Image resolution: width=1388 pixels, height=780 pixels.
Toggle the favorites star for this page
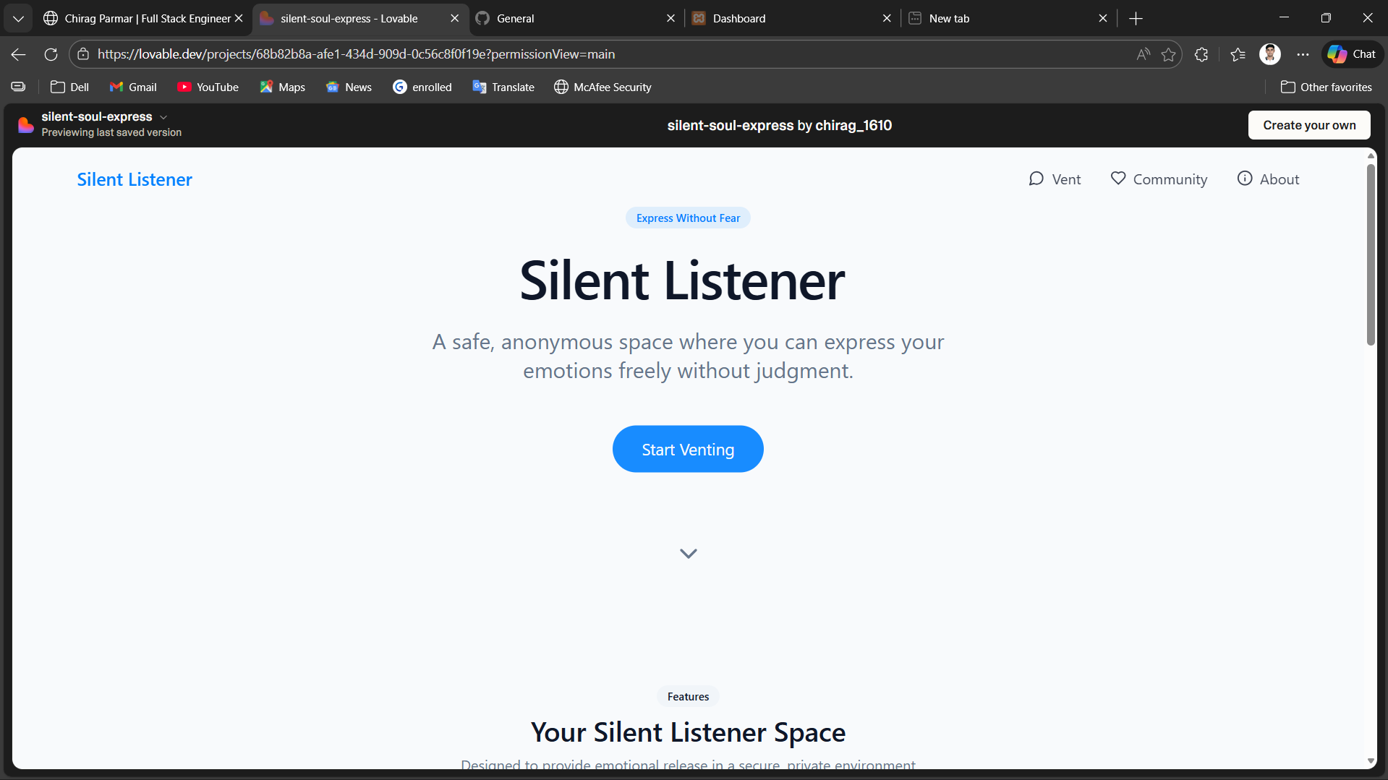tap(1169, 53)
